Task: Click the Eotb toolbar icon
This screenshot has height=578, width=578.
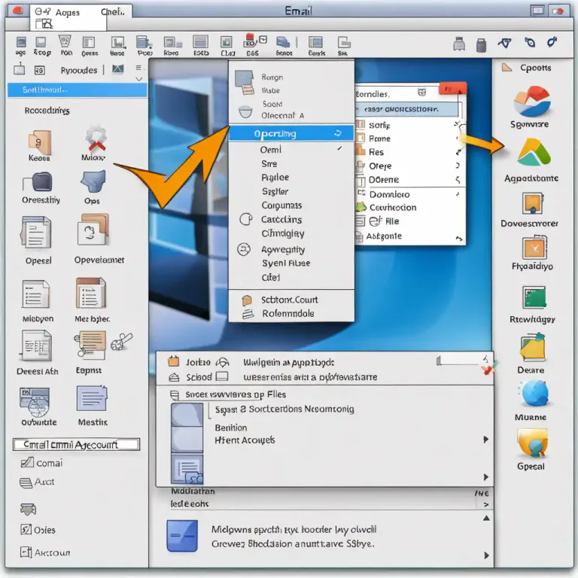Action: click(x=201, y=46)
